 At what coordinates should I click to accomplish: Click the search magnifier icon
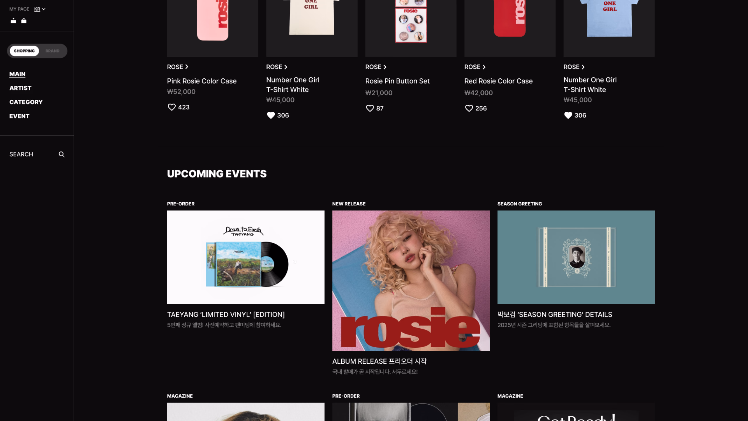[x=61, y=154]
